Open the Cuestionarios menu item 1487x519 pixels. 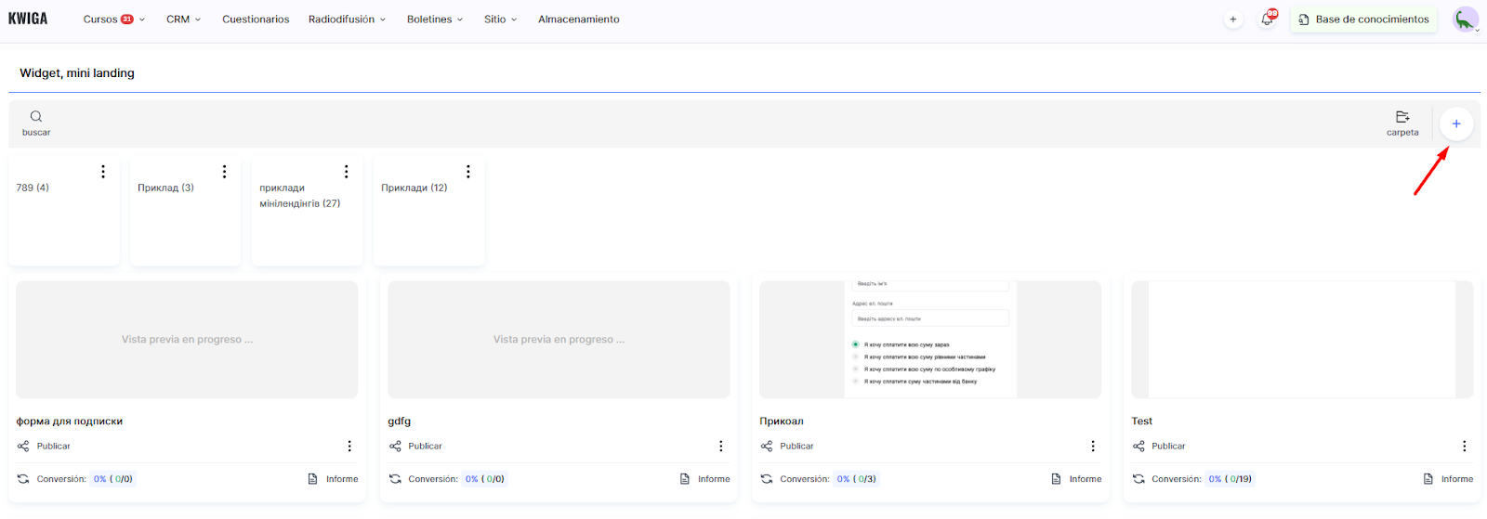pyautogui.click(x=256, y=19)
